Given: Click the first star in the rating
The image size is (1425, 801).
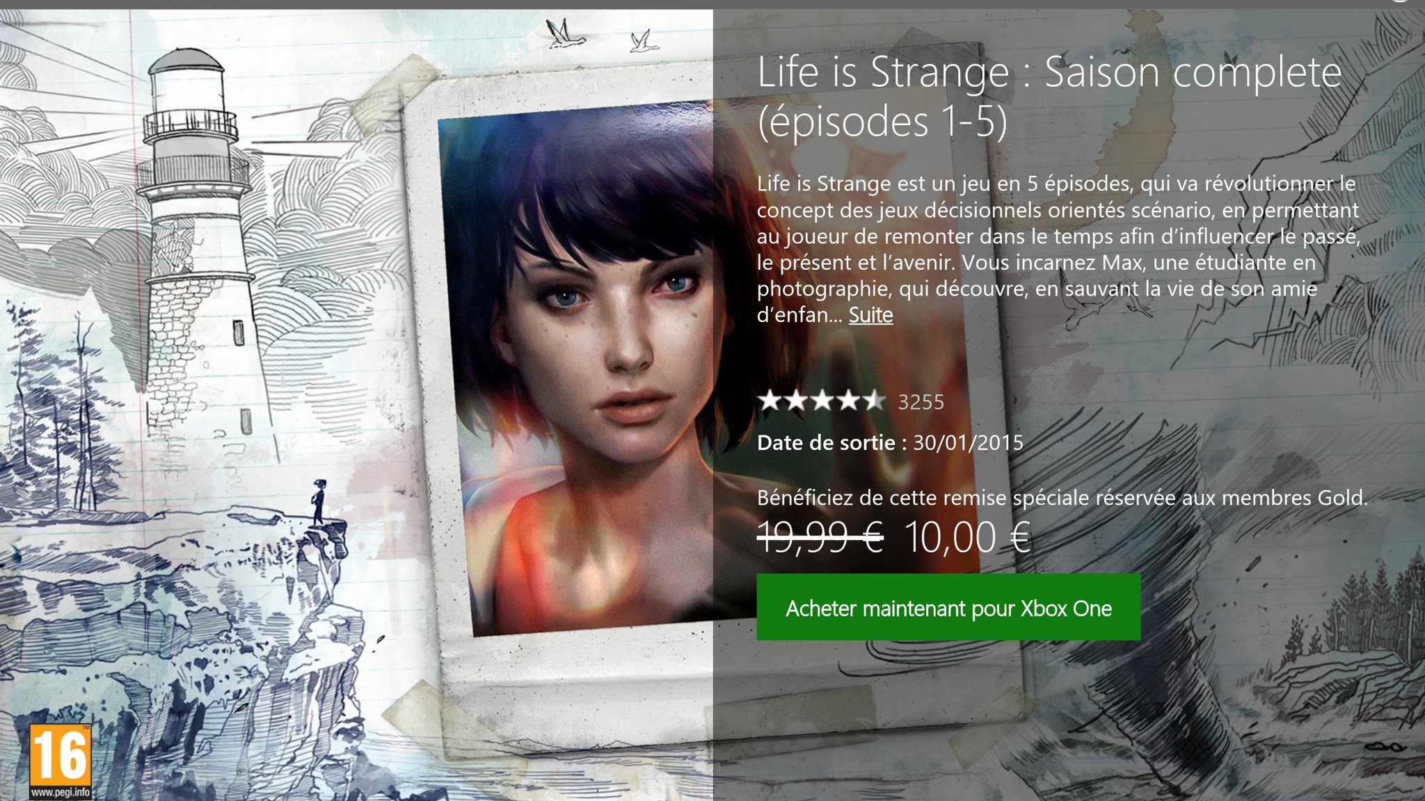Looking at the screenshot, I should click(770, 400).
